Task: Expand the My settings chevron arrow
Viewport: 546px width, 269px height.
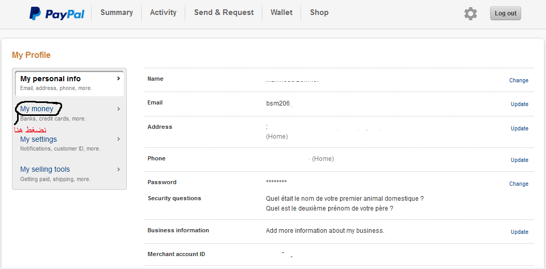Action: [x=119, y=139]
